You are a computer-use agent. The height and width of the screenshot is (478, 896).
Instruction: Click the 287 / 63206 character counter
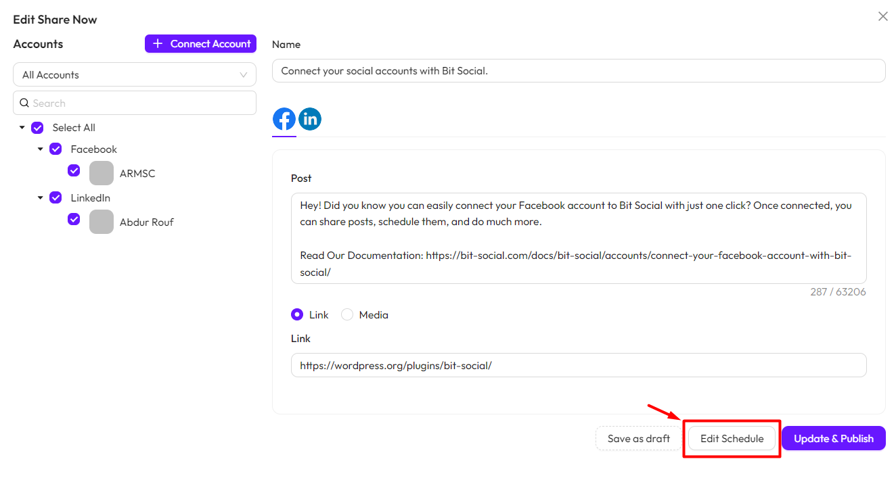click(838, 292)
